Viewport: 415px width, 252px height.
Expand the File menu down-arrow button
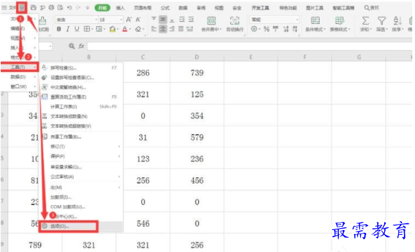pyautogui.click(x=22, y=8)
